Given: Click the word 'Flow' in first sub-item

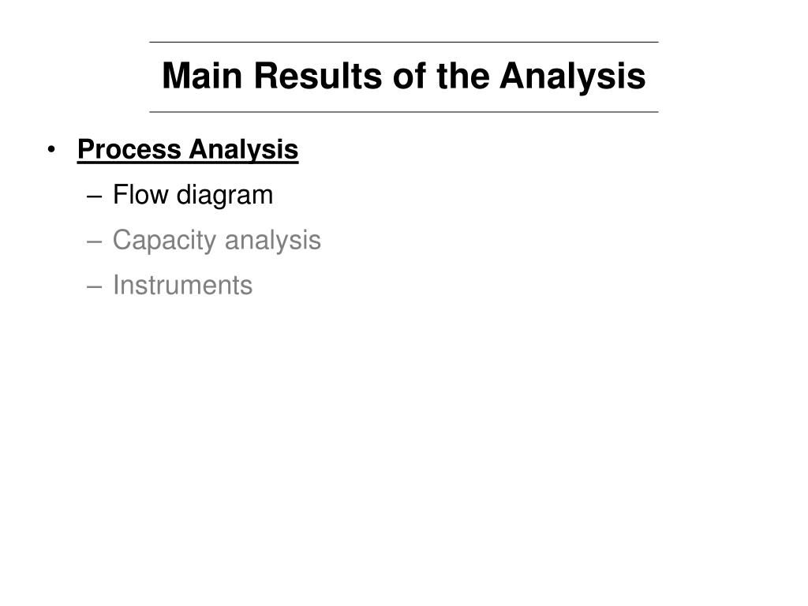Looking at the screenshot, I should point(140,195).
